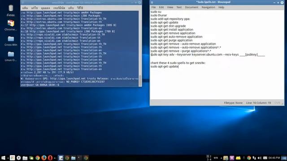Image resolution: width=287 pixels, height=161 pixels.
Task: Click the show desktop button
Action: tap(284, 158)
